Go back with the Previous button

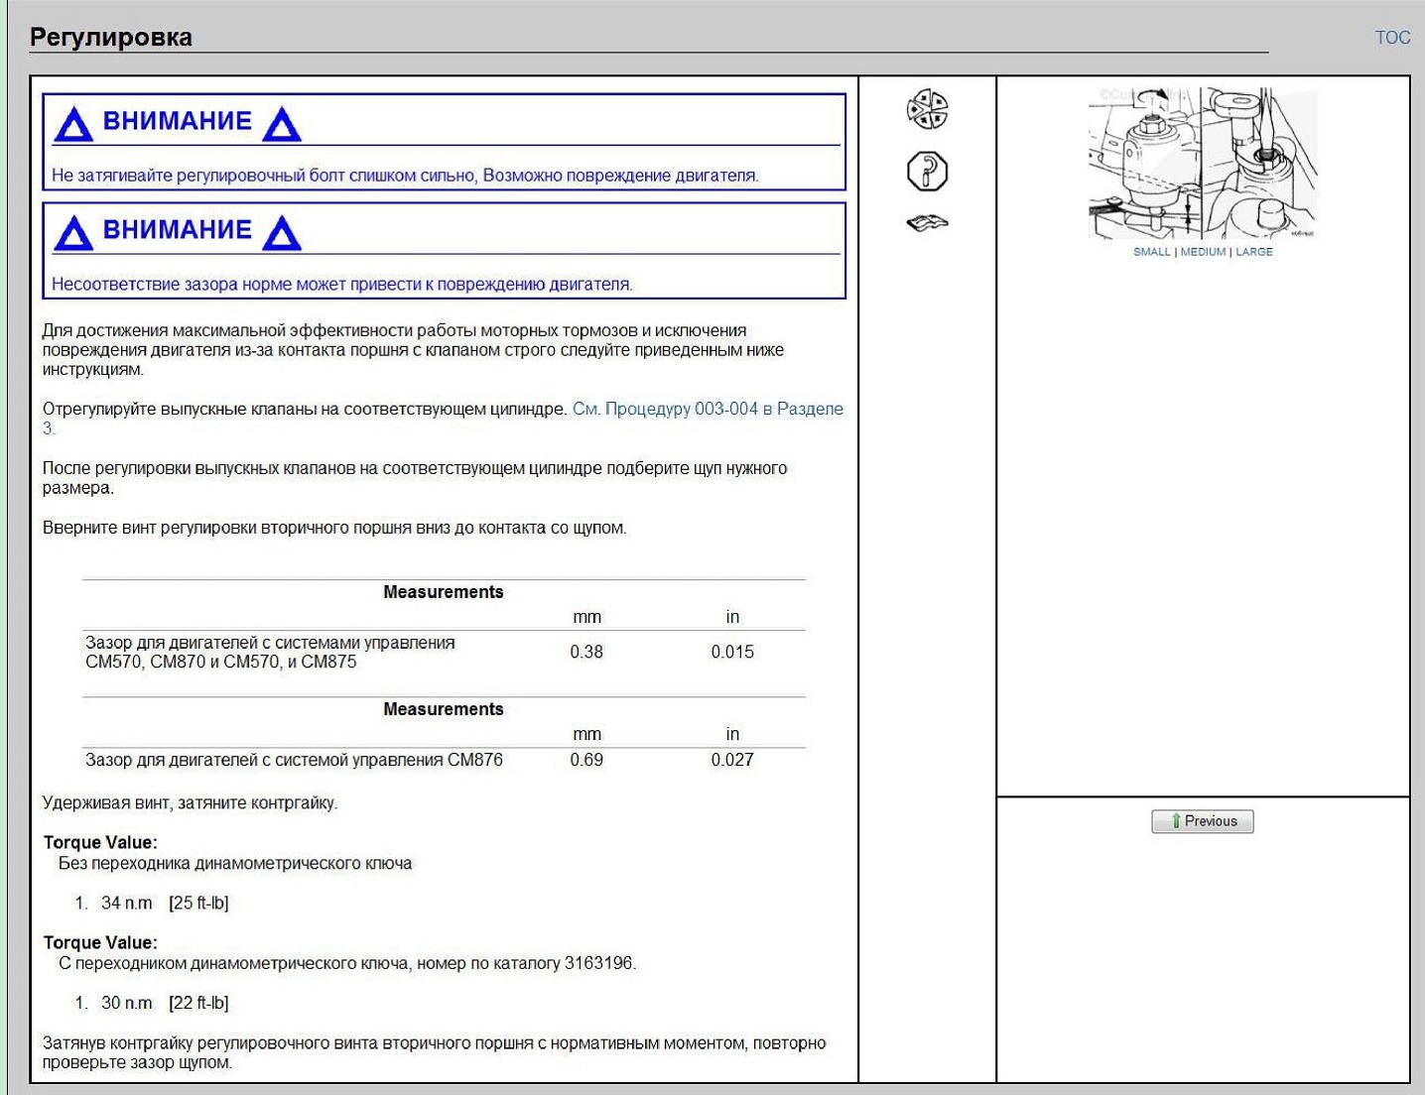pos(1203,821)
